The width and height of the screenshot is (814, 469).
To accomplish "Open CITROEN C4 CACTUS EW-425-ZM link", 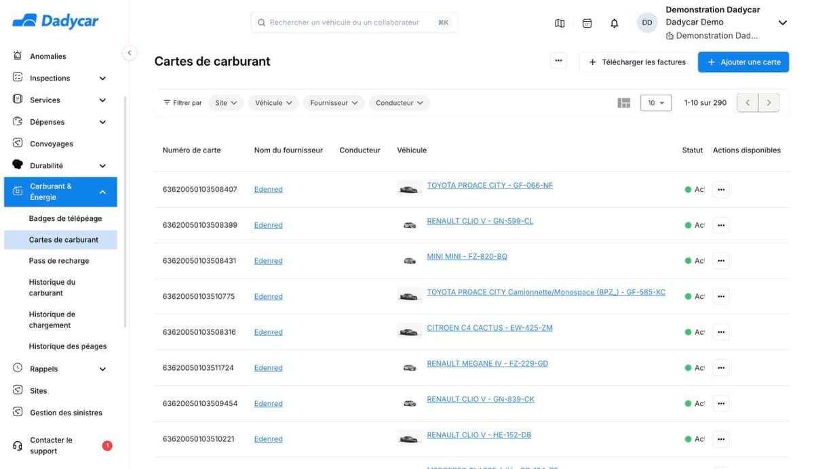I will click(489, 327).
